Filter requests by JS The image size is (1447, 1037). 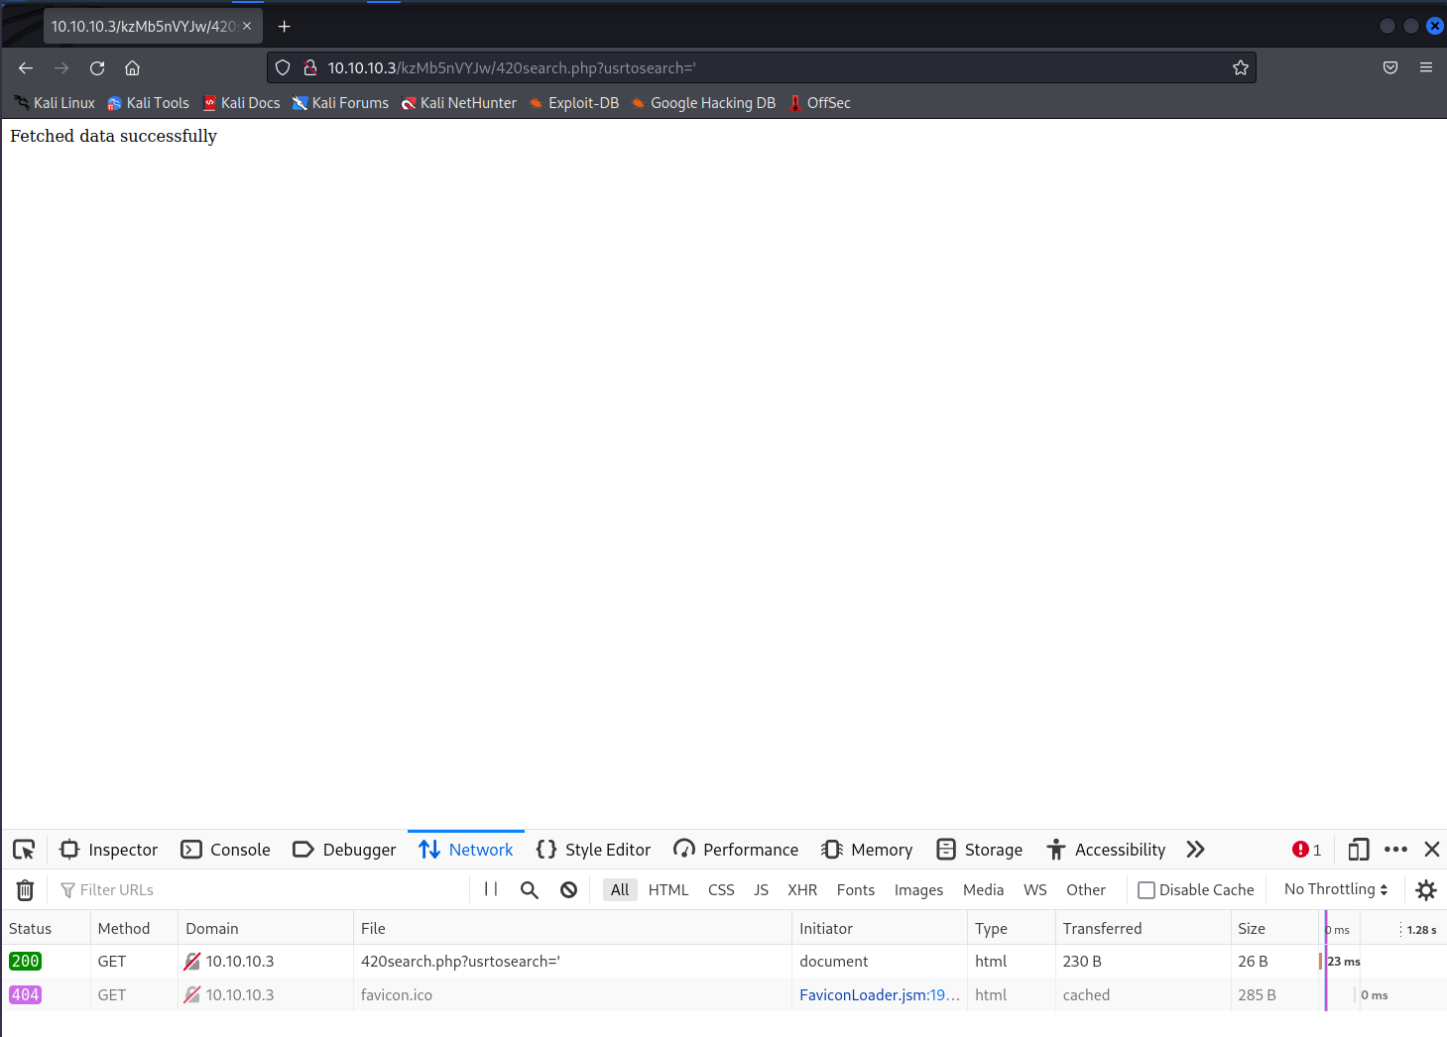click(761, 890)
